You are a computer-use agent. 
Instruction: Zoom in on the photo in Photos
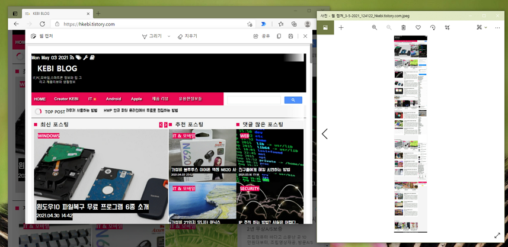[375, 27]
